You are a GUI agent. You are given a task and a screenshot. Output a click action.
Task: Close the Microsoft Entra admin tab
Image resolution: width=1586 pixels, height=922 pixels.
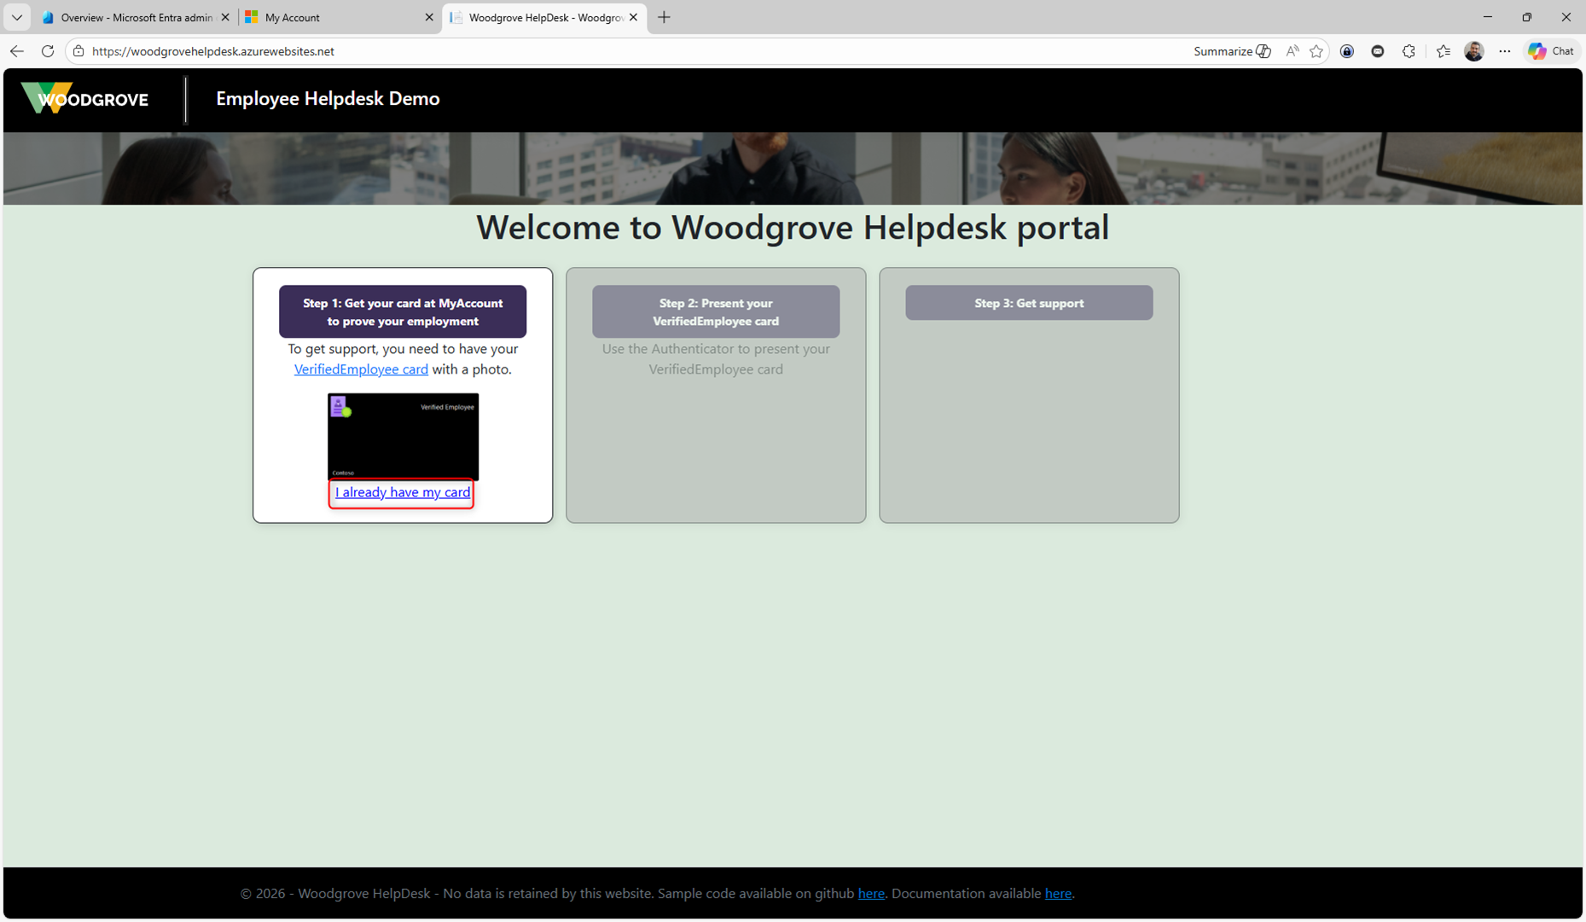point(225,17)
